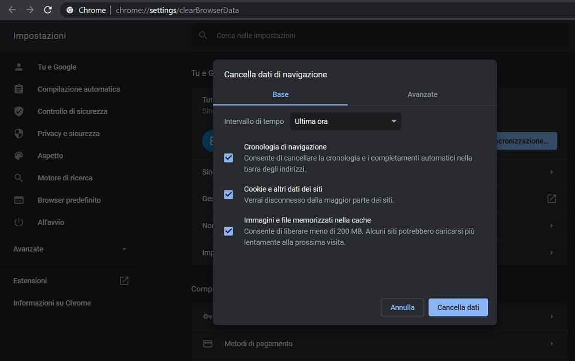Open Estensioni with its external link icon
The image size is (575, 361).
coord(124,280)
